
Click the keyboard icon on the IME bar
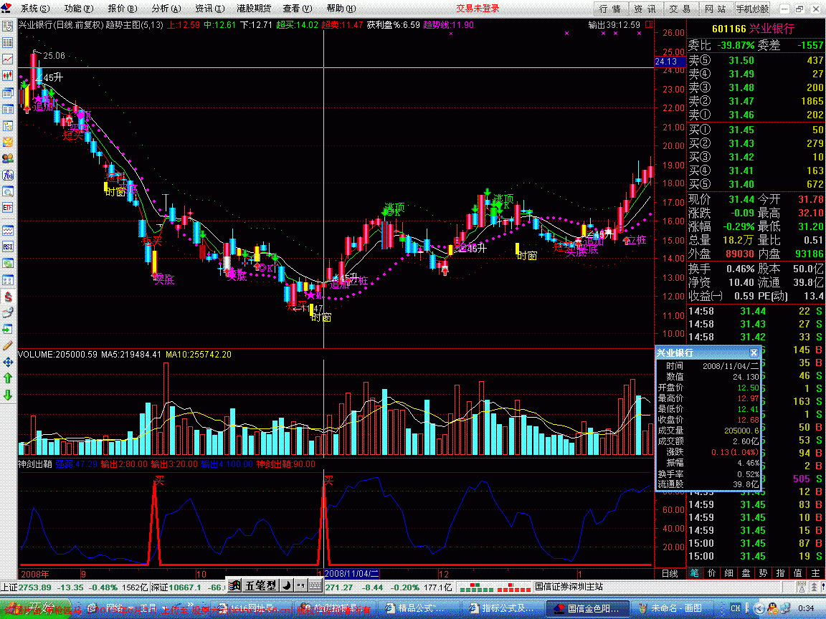tap(315, 585)
